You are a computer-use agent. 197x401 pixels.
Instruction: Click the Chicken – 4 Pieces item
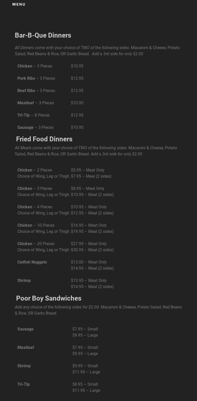(35, 207)
